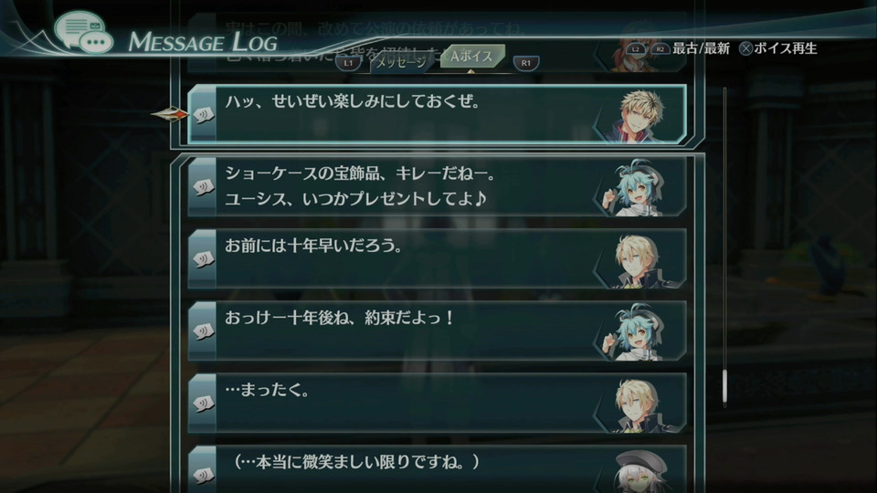
Task: Play voice for 'ハッ、せいぜい楽しみにしておくぜ' line
Action: [x=204, y=115]
